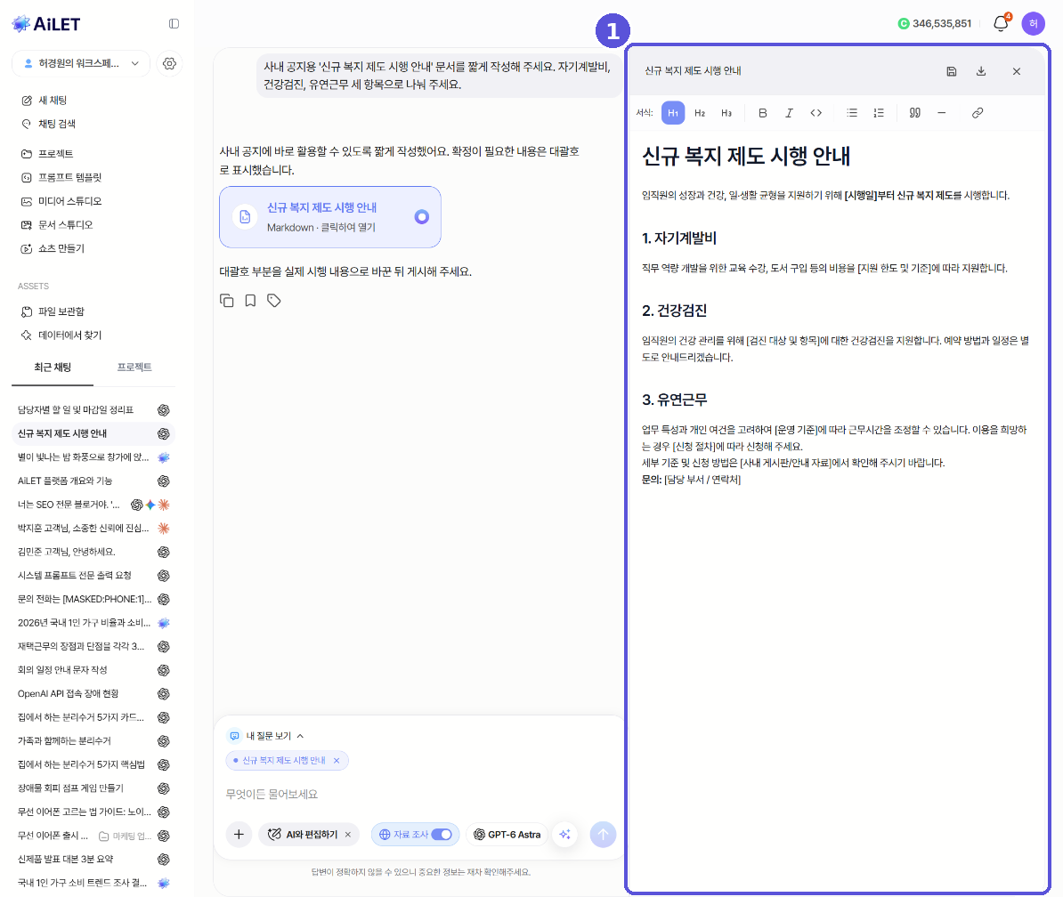
Task: Remove the AI와 편집하기 chip
Action: pyautogui.click(x=348, y=835)
